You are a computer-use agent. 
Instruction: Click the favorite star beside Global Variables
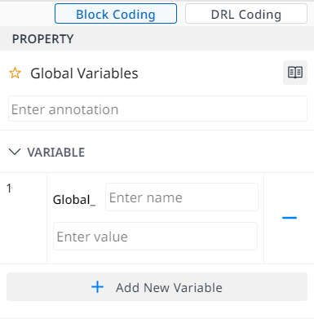point(15,73)
